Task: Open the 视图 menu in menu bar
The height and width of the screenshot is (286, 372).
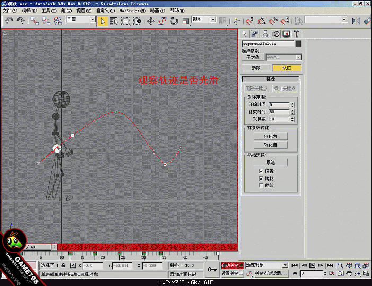Action: click(84, 11)
